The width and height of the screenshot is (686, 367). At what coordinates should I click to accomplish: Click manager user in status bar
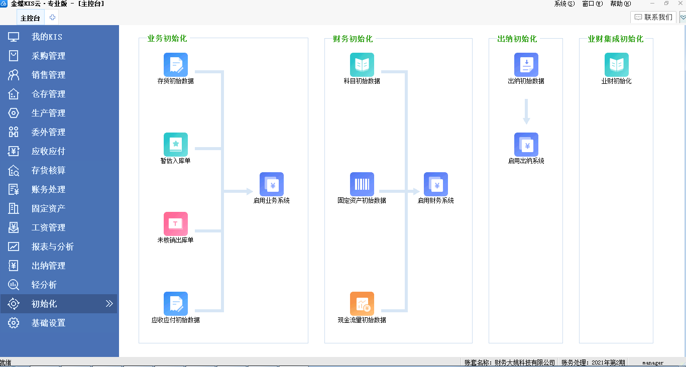pos(652,362)
